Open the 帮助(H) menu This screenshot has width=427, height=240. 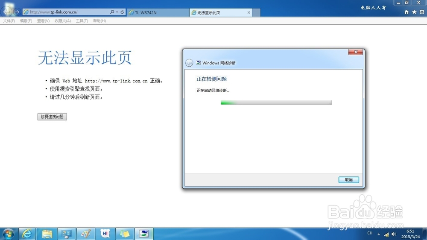[99, 20]
